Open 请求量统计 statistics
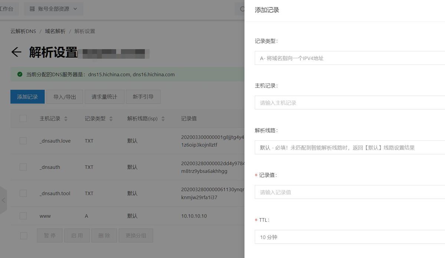 pos(104,96)
